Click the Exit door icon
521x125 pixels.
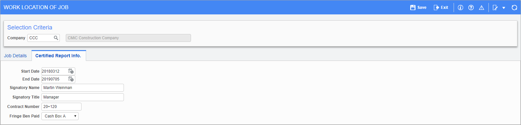coord(437,8)
